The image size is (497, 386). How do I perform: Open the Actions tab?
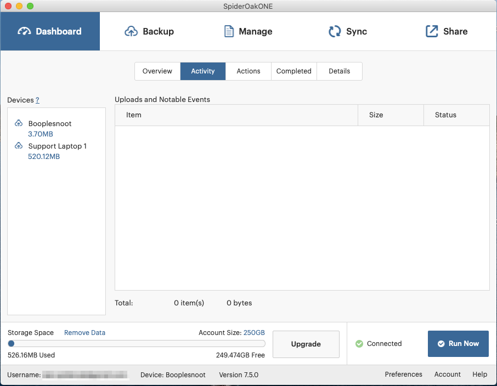tap(248, 71)
